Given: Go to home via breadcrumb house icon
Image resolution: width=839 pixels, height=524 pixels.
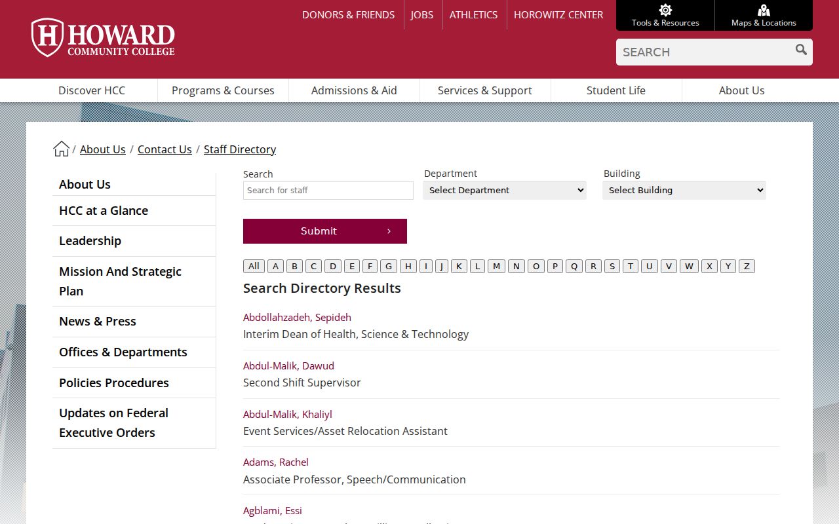Looking at the screenshot, I should pyautogui.click(x=61, y=149).
